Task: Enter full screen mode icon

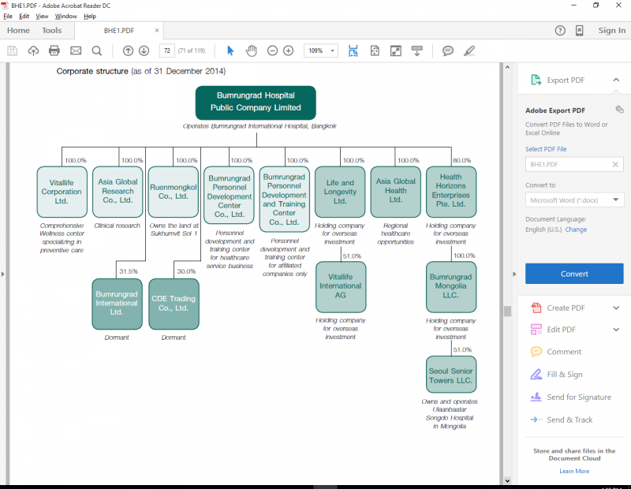Action: point(396,50)
